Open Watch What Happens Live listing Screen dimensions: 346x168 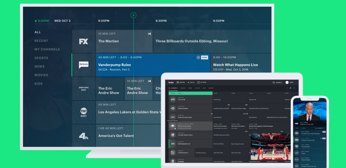tap(235, 65)
